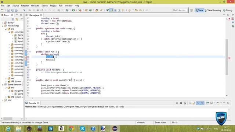Toggle Block Selection Mode in toolbar
The width and height of the screenshot is (235, 132).
115,10
